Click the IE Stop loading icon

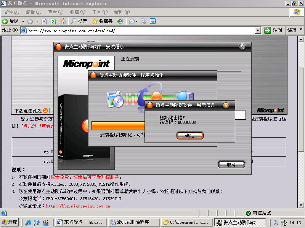[x=44, y=21]
